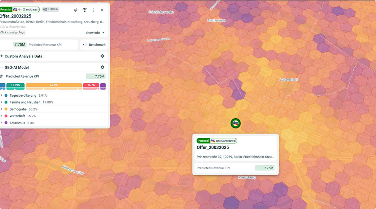Click the dm store marker on map

pyautogui.click(x=236, y=123)
